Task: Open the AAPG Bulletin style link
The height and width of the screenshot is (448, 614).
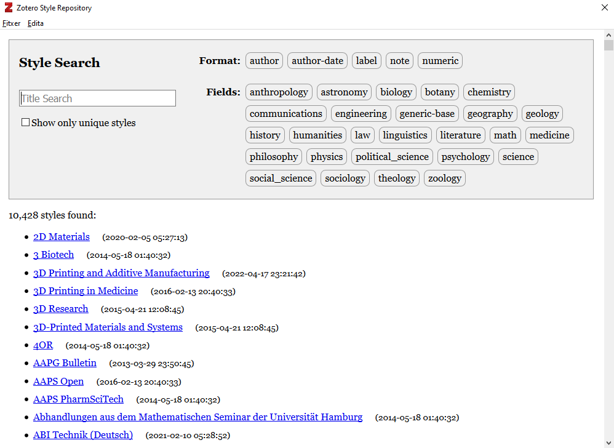Action: (65, 363)
